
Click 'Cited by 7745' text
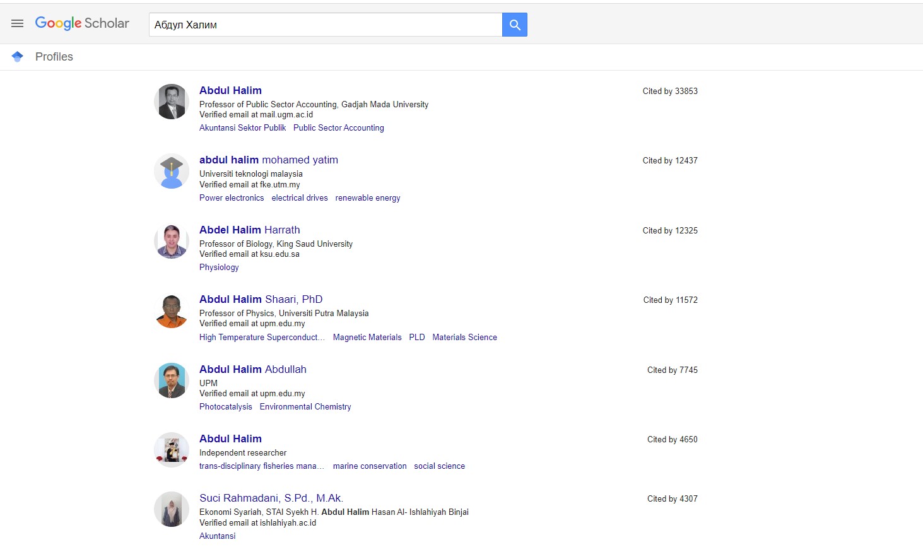(x=673, y=370)
